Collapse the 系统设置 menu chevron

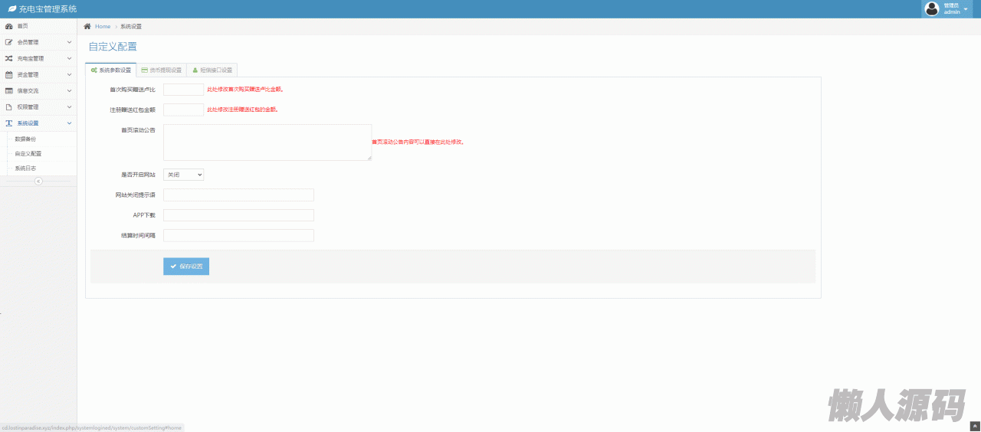point(69,123)
